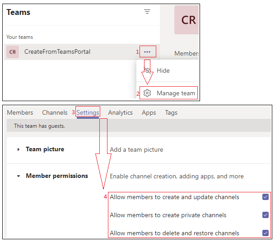The height and width of the screenshot is (242, 275).
Task: Click the 'This team has guests.' banner
Action: [x=139, y=126]
